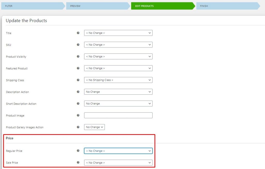Go to the Filter step
The width and height of the screenshot is (265, 169).
(x=33, y=6)
